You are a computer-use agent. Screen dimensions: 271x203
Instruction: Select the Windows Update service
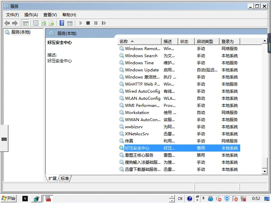coord(179,70)
